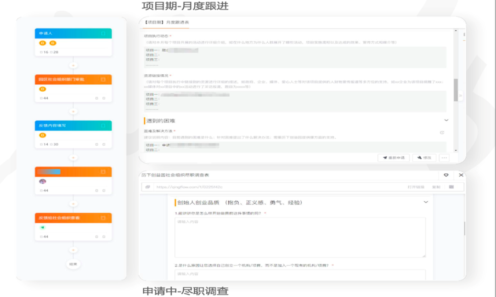Click the double-arrow side panel handle

461,95
